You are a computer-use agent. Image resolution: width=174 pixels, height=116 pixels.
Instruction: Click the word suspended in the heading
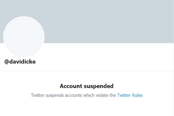click(x=98, y=86)
